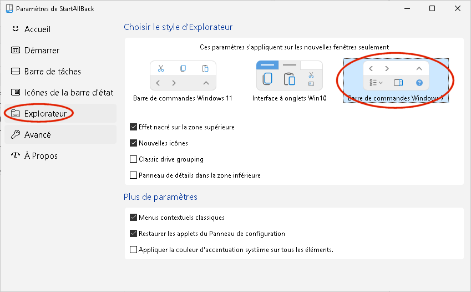The width and height of the screenshot is (471, 292).
Task: Click the StartAllBack title bar app icon
Action: [x=9, y=8]
